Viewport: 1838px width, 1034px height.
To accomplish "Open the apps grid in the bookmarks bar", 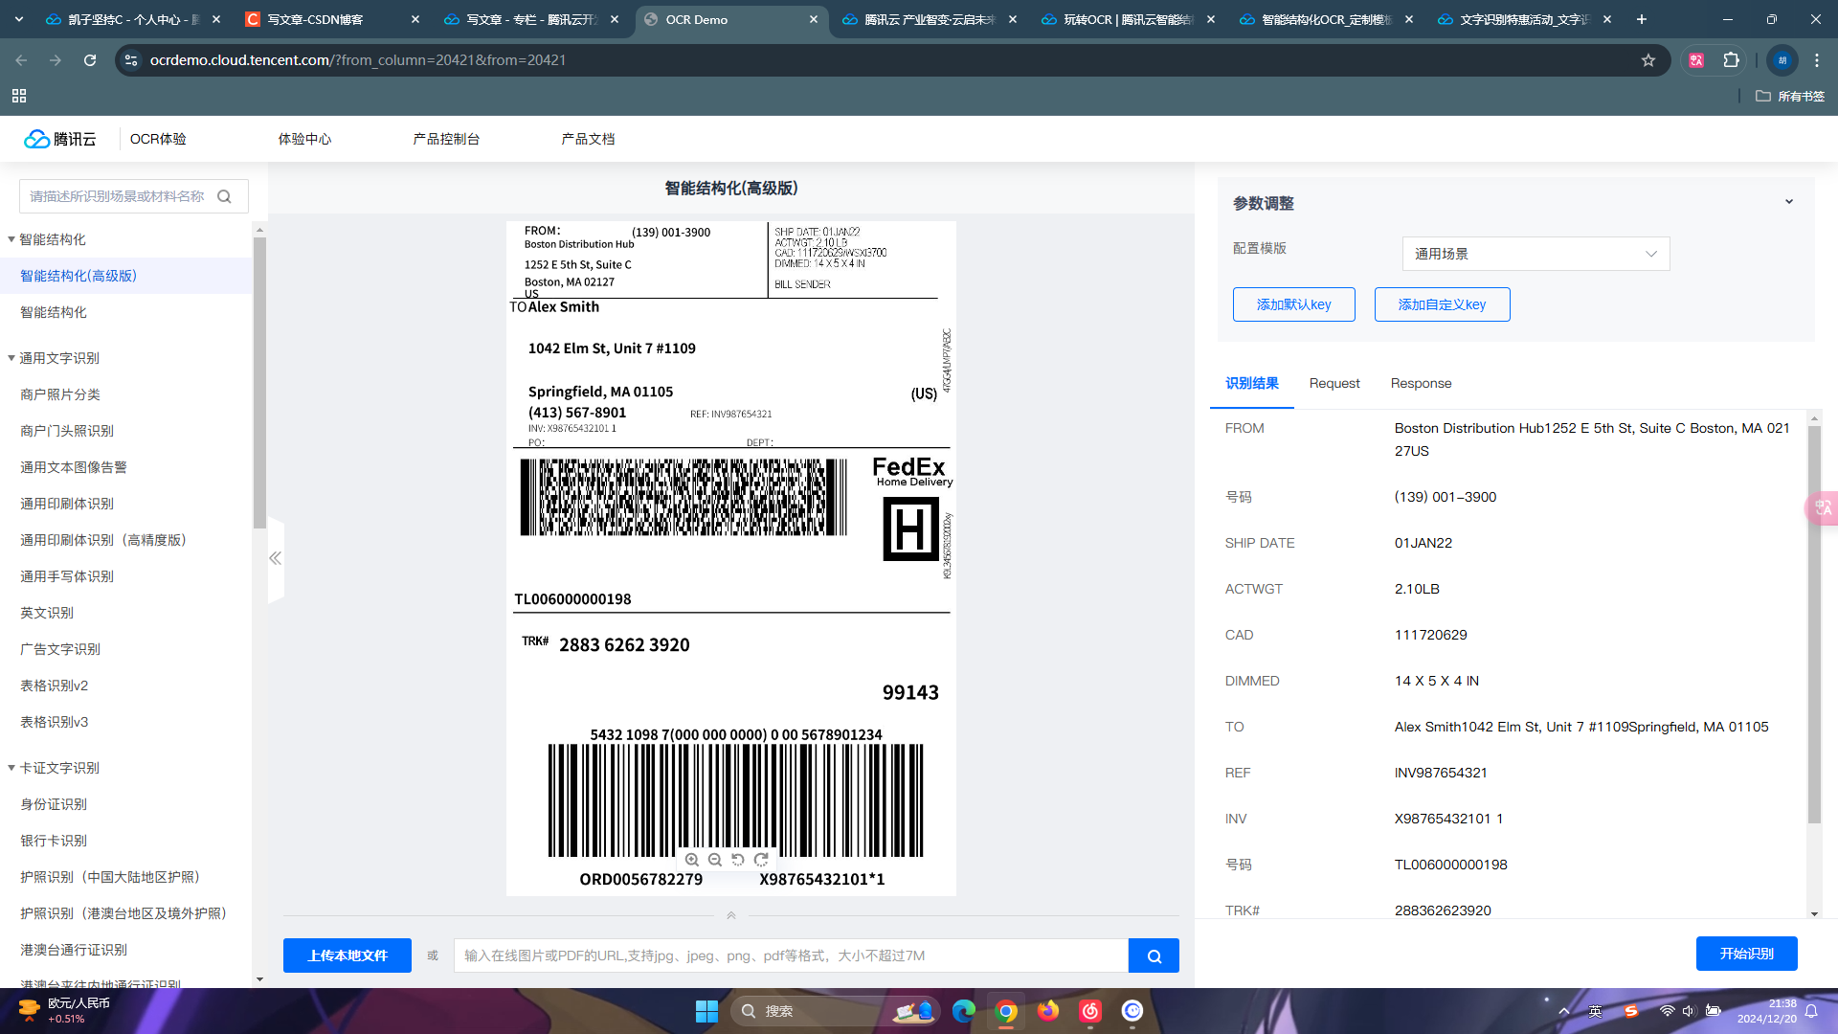I will click(x=19, y=96).
